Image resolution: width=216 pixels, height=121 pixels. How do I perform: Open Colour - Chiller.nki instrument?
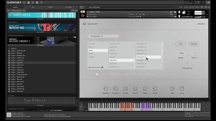pyautogui.click(x=17, y=58)
